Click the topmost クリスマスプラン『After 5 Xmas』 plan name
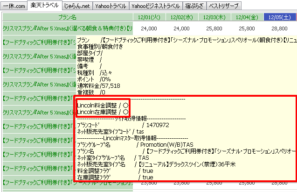The image size is (297, 192). 68,28
